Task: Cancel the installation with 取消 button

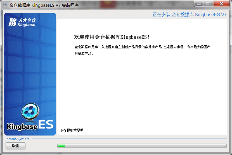Action: coord(15,146)
